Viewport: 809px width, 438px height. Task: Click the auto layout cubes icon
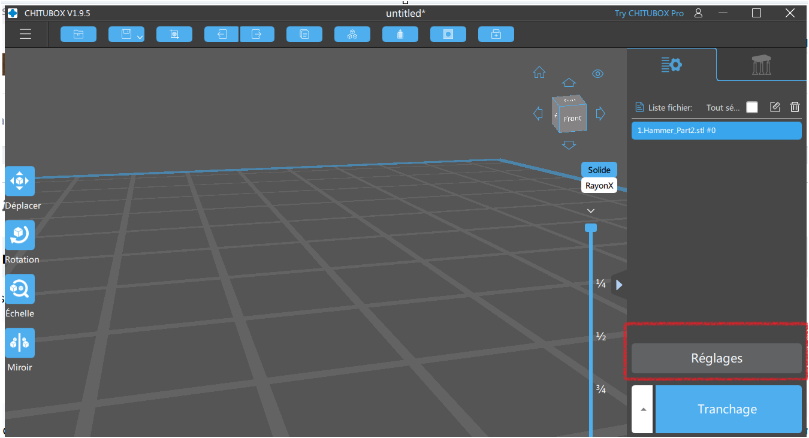click(352, 34)
